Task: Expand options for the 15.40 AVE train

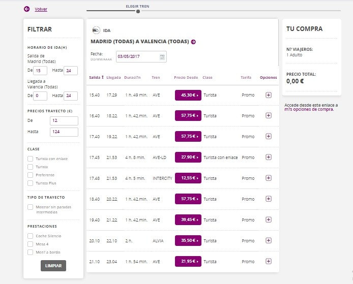Action: click(269, 95)
